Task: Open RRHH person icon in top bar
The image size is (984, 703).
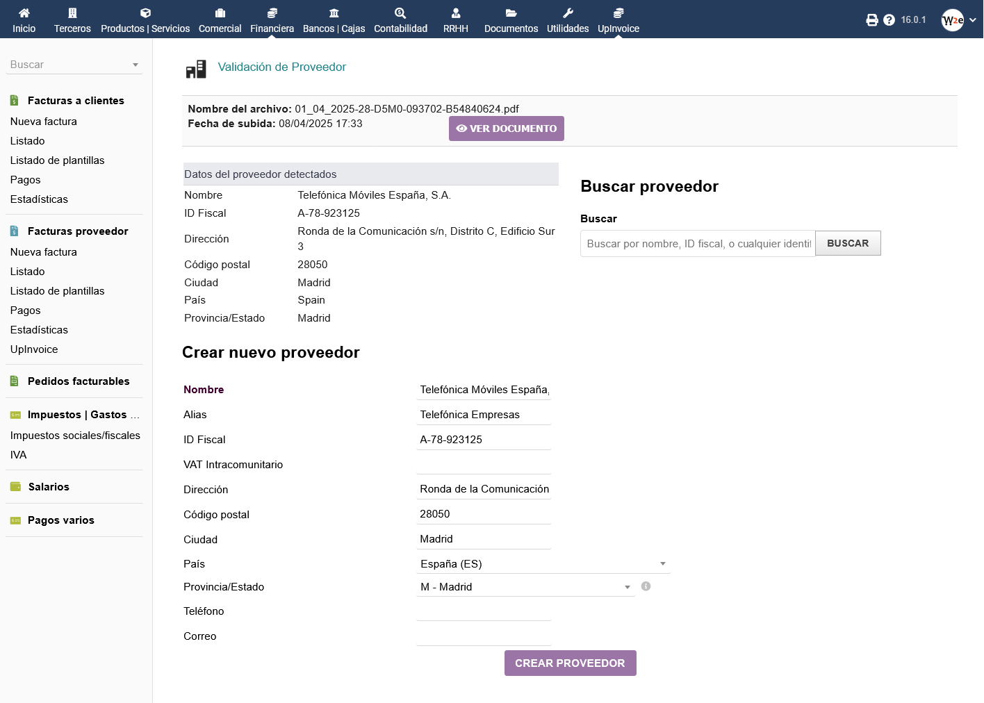Action: tap(456, 13)
